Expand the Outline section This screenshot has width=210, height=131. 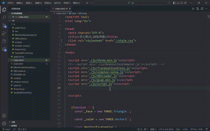[x=10, y=122]
